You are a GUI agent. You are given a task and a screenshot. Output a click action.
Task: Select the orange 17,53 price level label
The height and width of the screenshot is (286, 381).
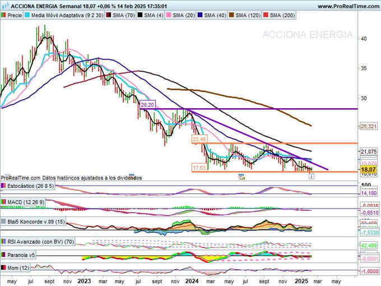point(199,168)
